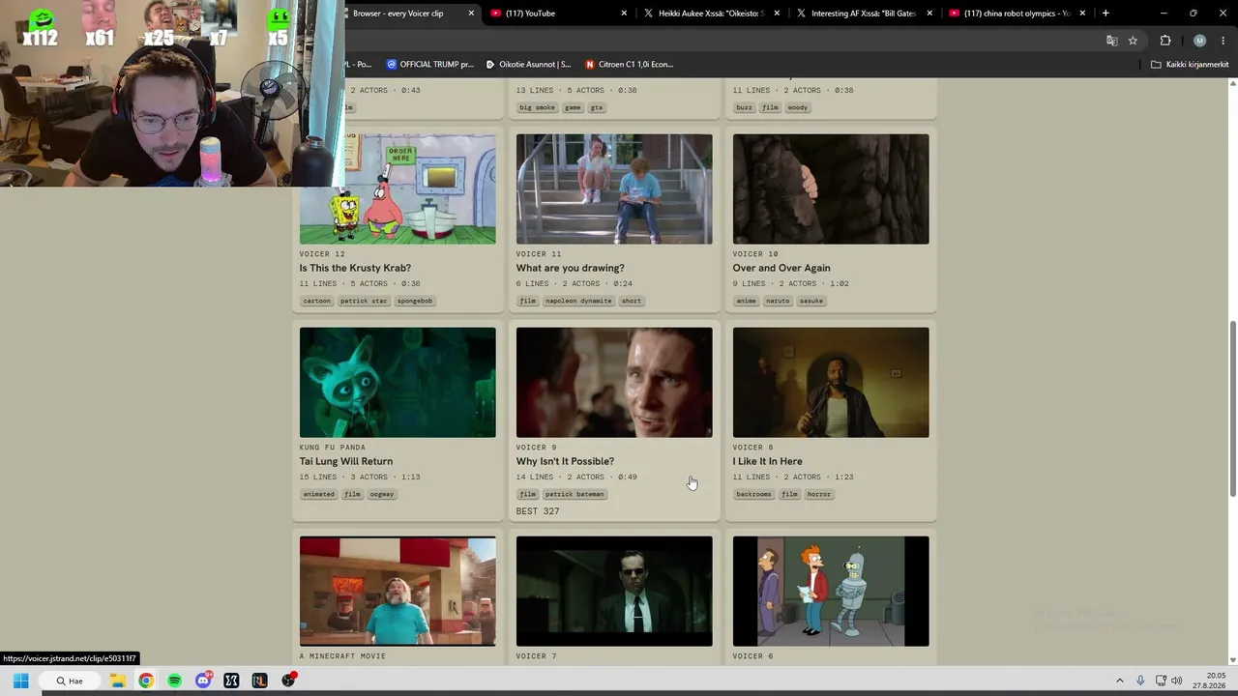Open the Voicer 7 clip thumbnail
1238x696 pixels.
614,592
